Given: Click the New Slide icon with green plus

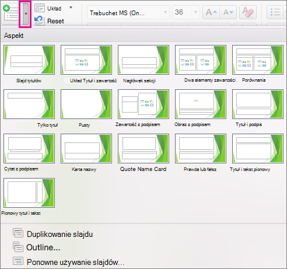Looking at the screenshot, I should coord(11,13).
